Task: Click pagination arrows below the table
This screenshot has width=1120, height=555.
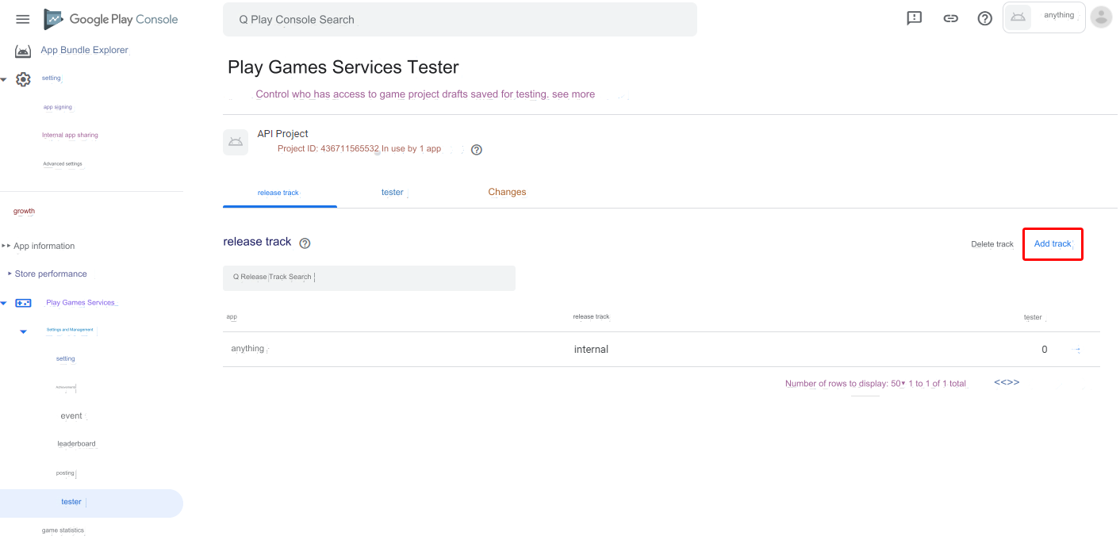Action: 1007,382
